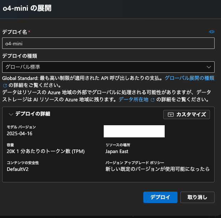Click the 新しい既定のバージョンが使用可能になったら policy value
The width and height of the screenshot is (221, 218).
pos(158,169)
